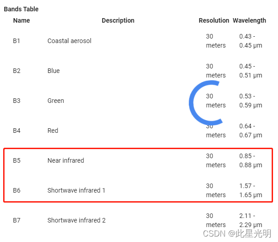This screenshot has height=242, width=278.
Task: Click the Near infrared description
Action: tap(66, 160)
